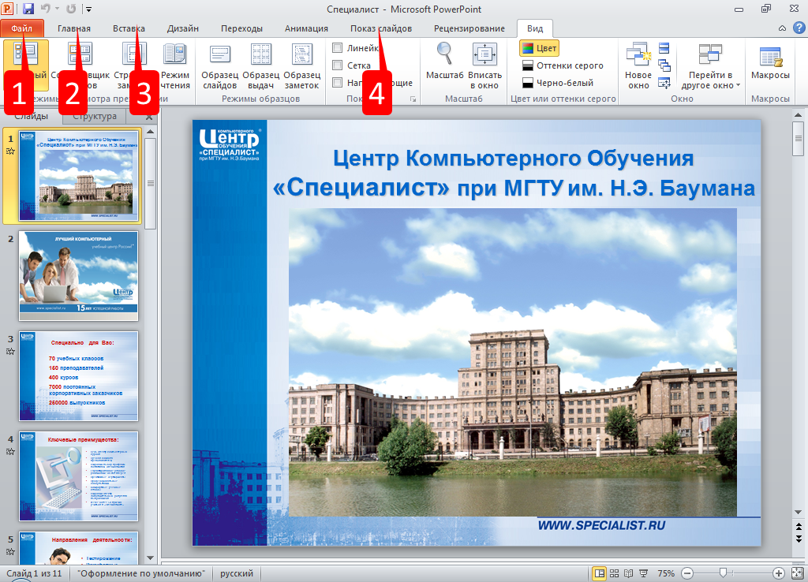Select slide sorter view in status bar

(x=614, y=573)
